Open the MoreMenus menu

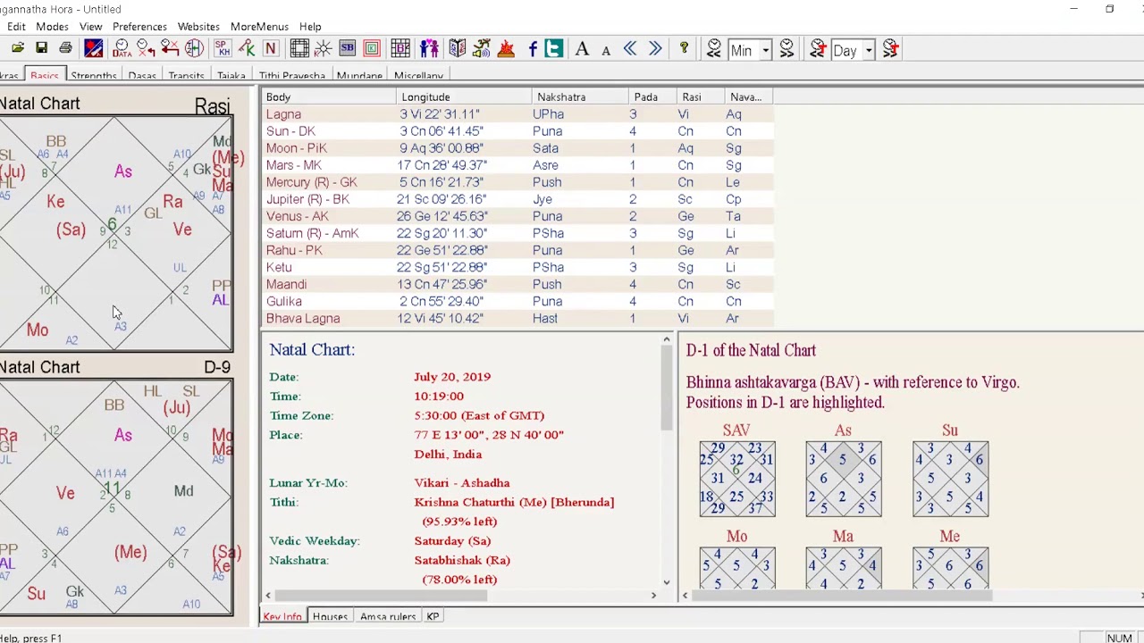coord(259,27)
